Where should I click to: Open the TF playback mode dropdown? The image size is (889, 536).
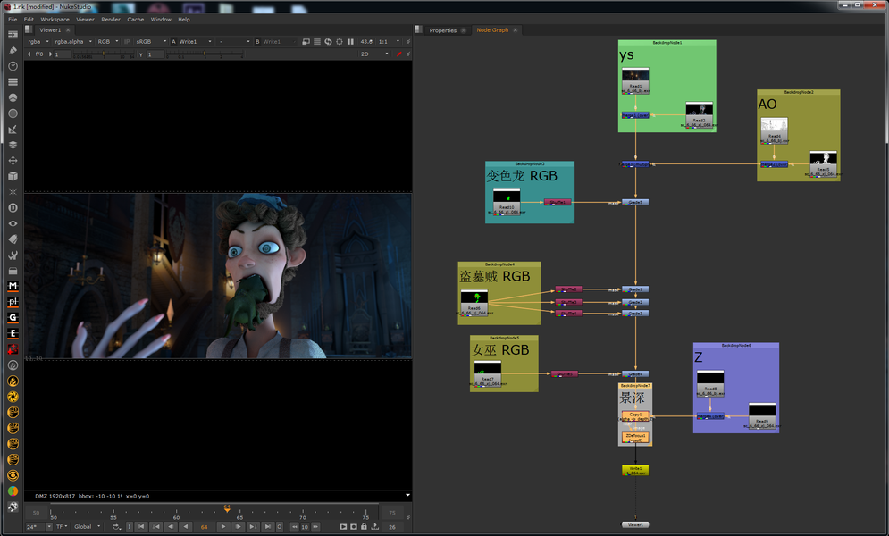point(62,527)
